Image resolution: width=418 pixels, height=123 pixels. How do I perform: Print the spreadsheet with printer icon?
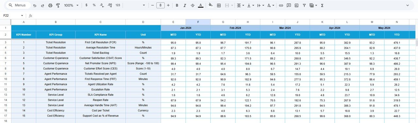50,6
